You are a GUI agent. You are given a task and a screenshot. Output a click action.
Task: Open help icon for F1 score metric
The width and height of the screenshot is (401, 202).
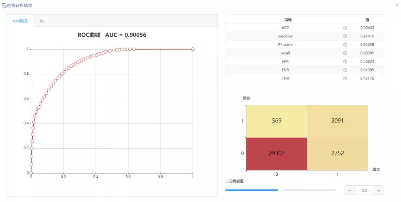pyautogui.click(x=345, y=44)
